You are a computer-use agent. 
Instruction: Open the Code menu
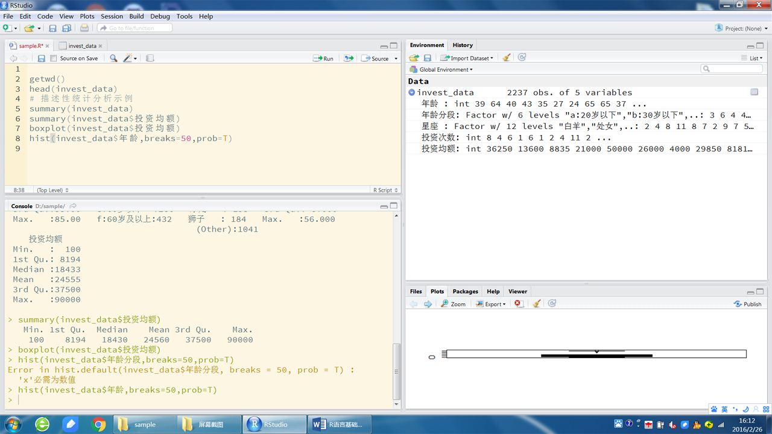[45, 16]
